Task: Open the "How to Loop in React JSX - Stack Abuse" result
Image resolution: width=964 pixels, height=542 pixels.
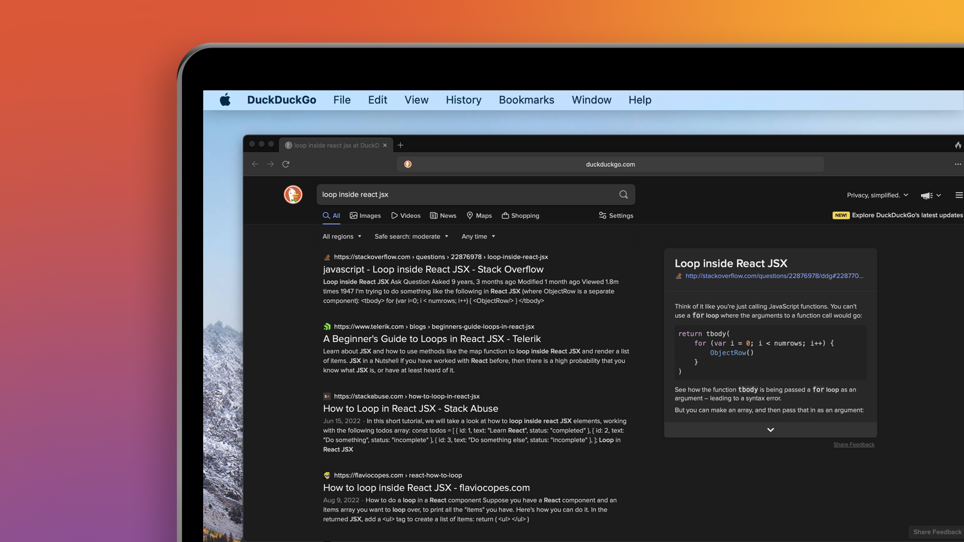Action: click(410, 408)
